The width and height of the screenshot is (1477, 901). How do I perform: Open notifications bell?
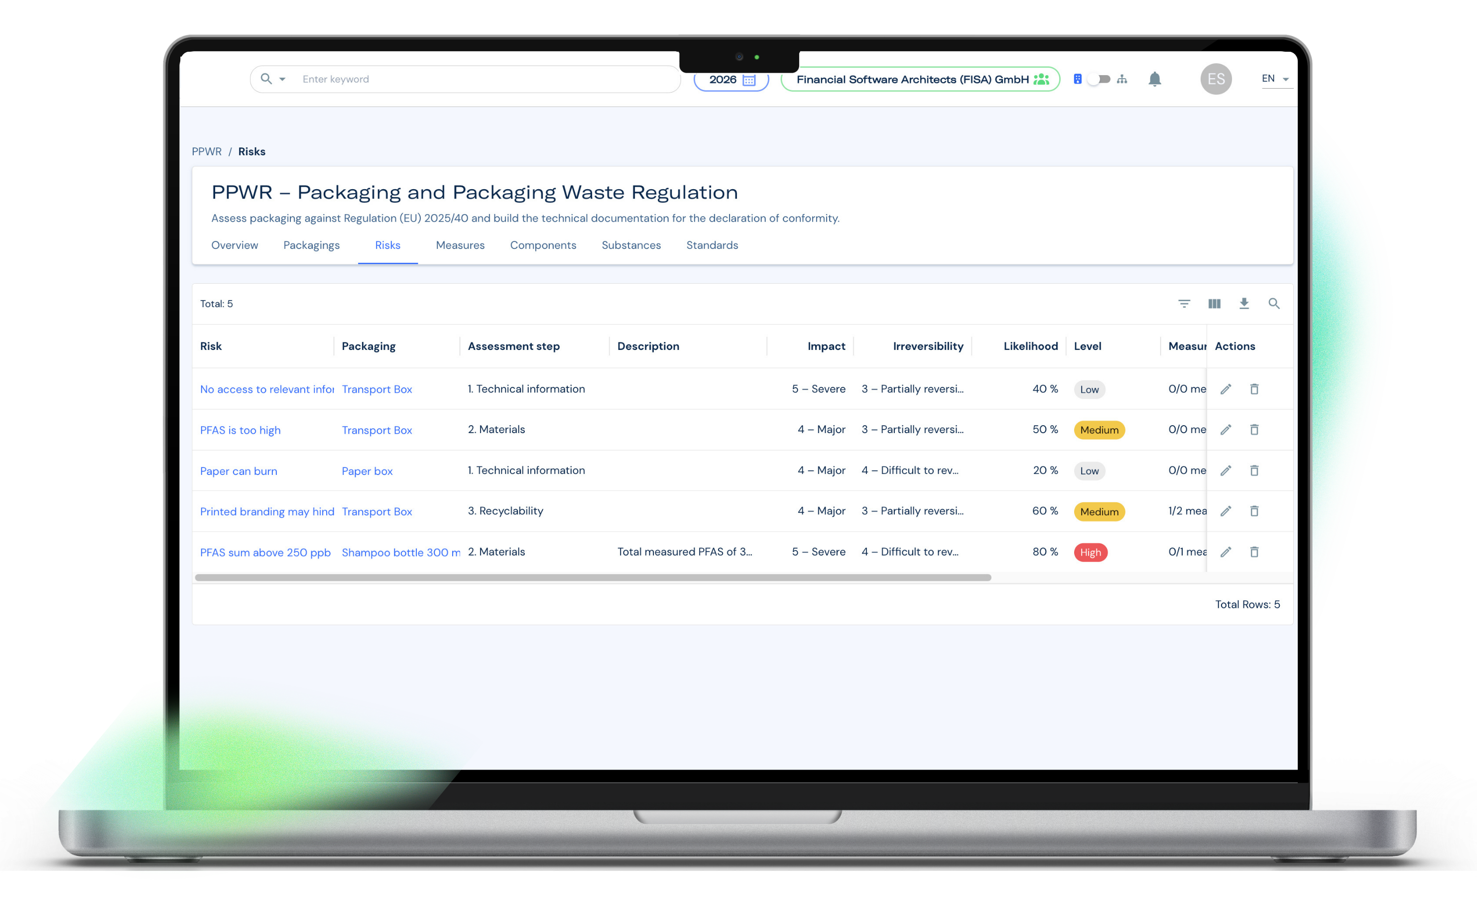point(1154,79)
